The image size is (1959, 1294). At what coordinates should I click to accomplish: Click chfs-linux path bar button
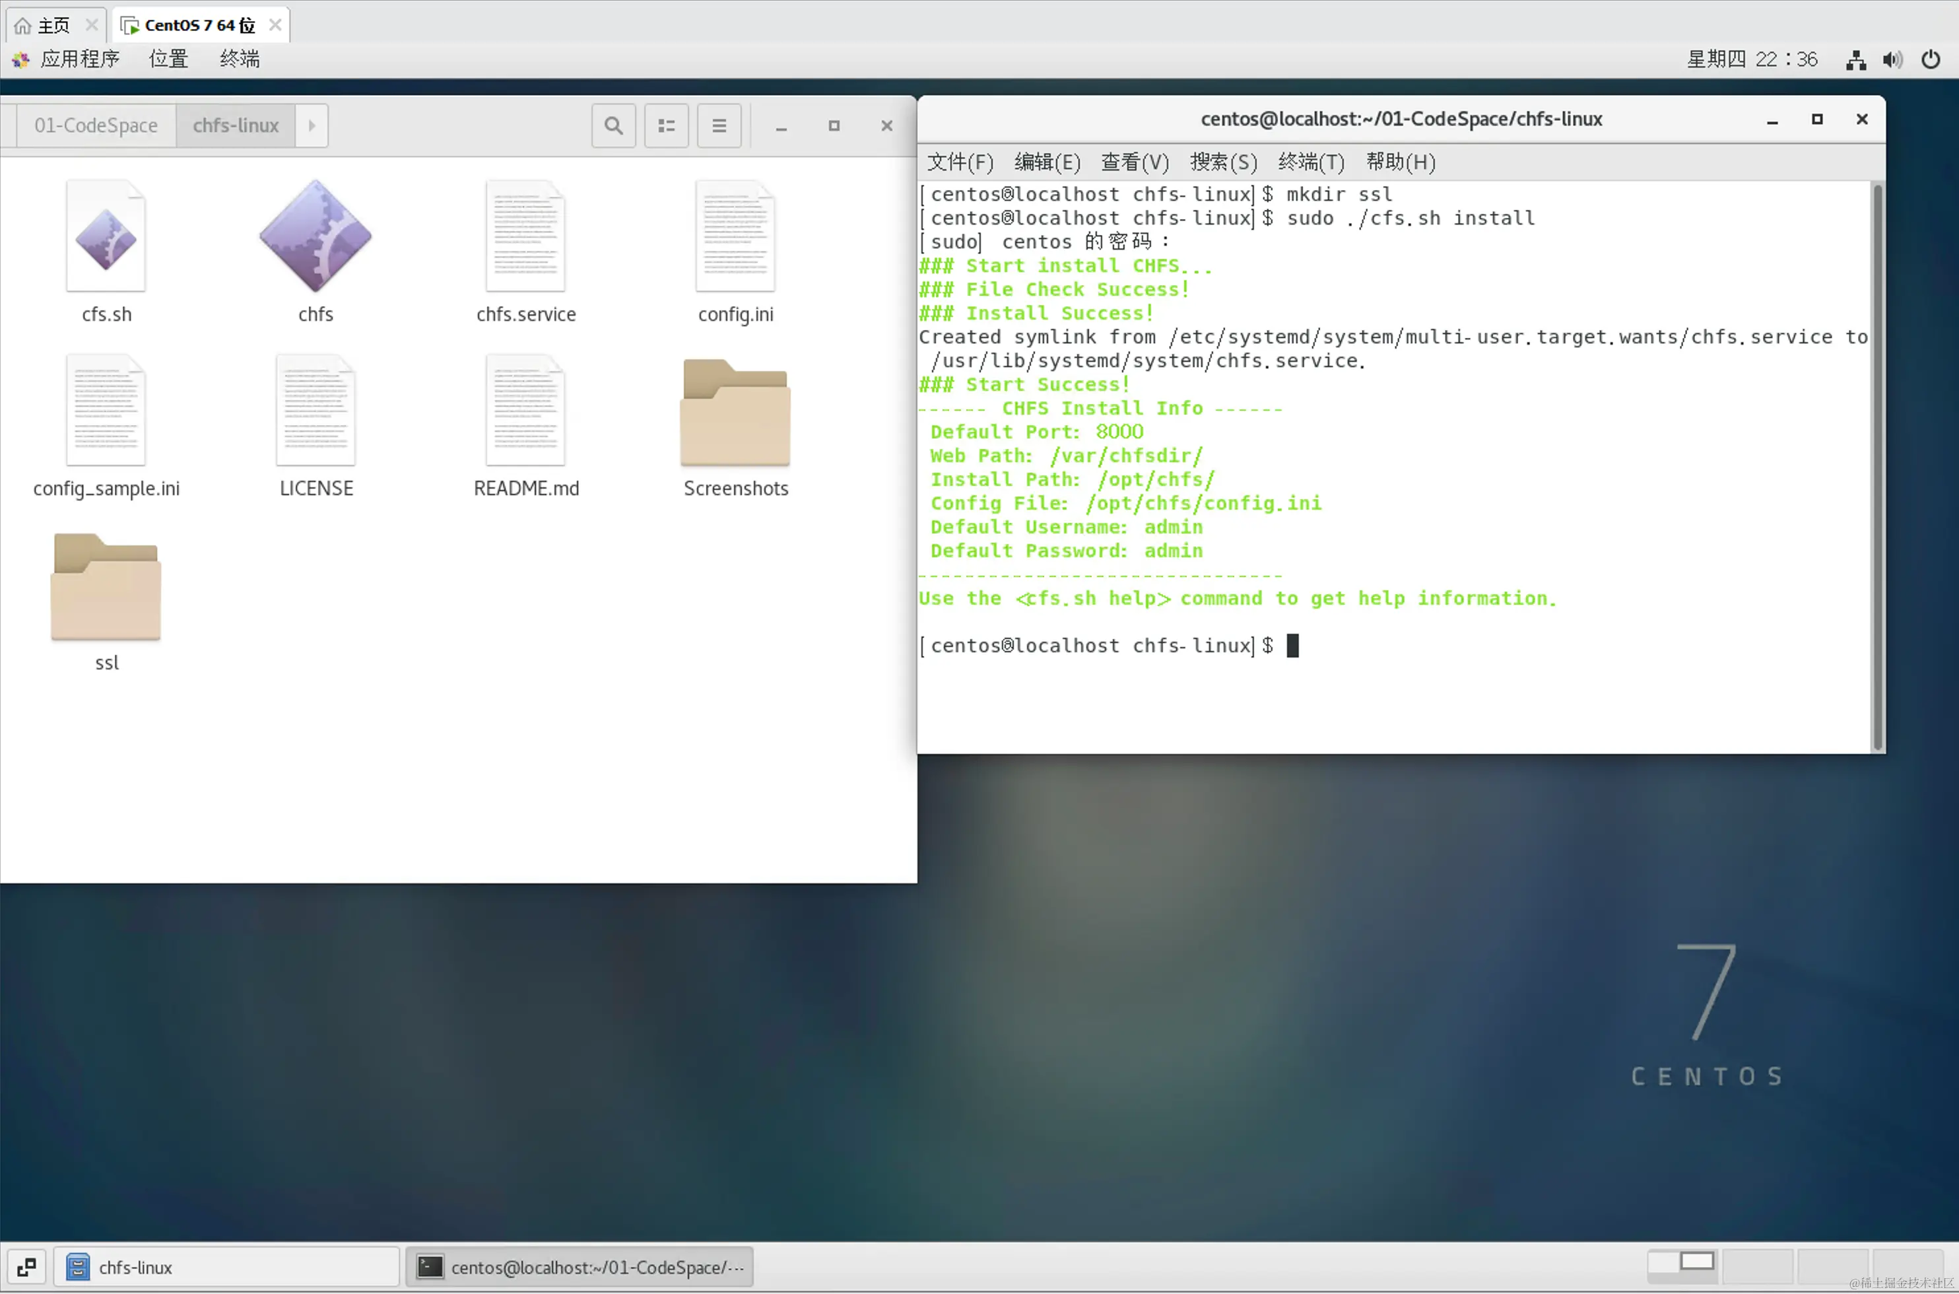pos(236,125)
